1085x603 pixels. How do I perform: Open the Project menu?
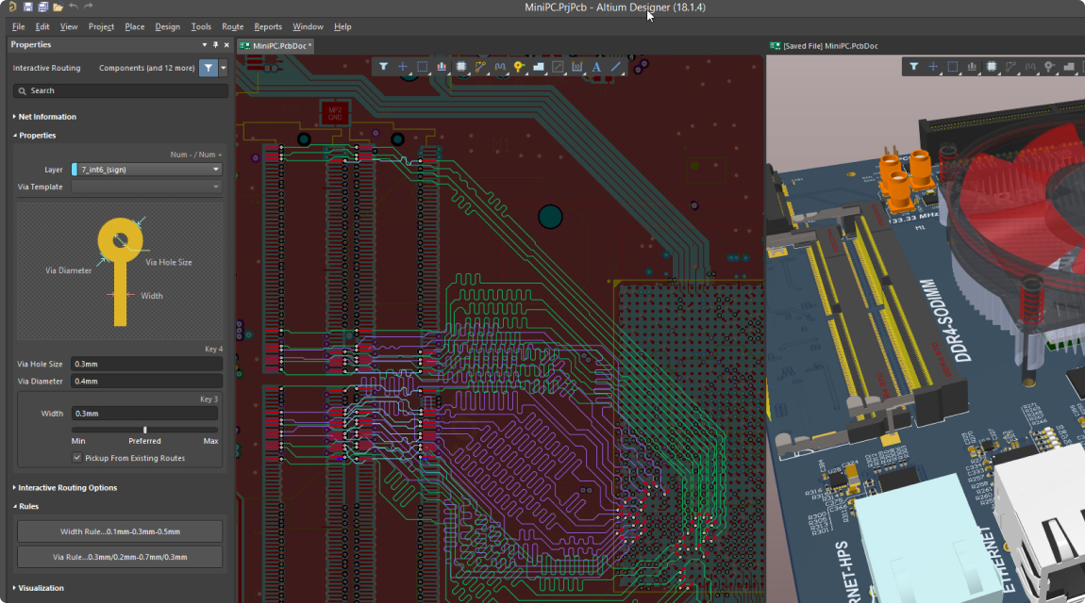point(101,27)
